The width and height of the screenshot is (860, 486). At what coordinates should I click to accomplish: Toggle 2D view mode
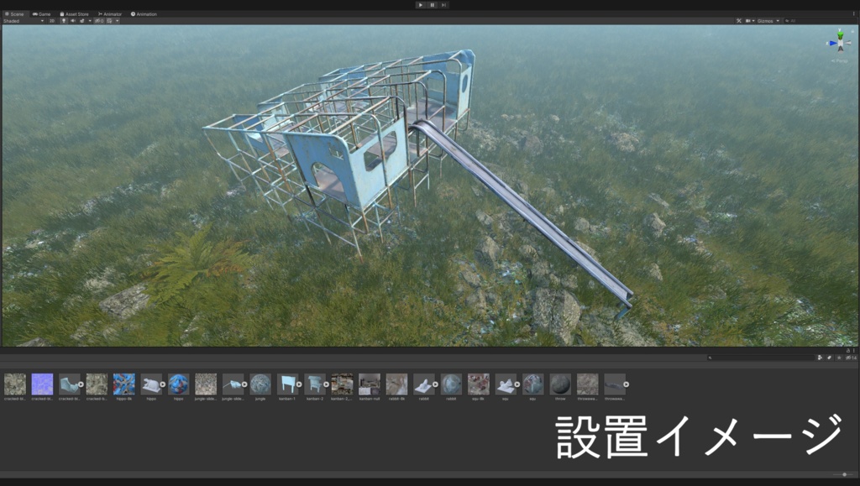pos(52,21)
